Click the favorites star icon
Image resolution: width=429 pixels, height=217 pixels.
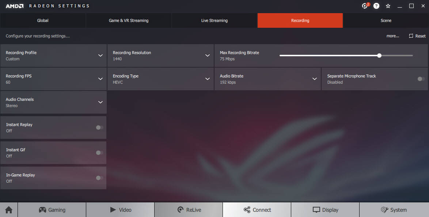tap(388, 6)
